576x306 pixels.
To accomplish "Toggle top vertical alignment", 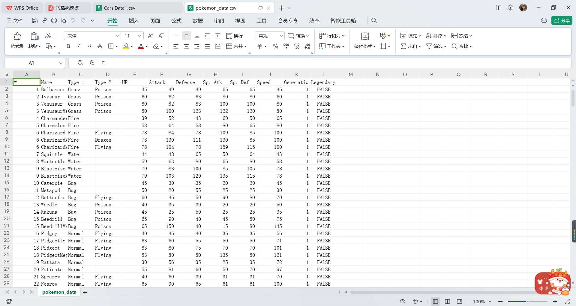I will coord(176,36).
